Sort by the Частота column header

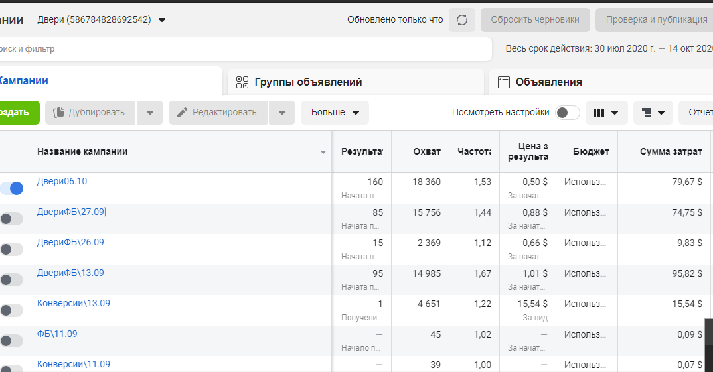point(474,152)
